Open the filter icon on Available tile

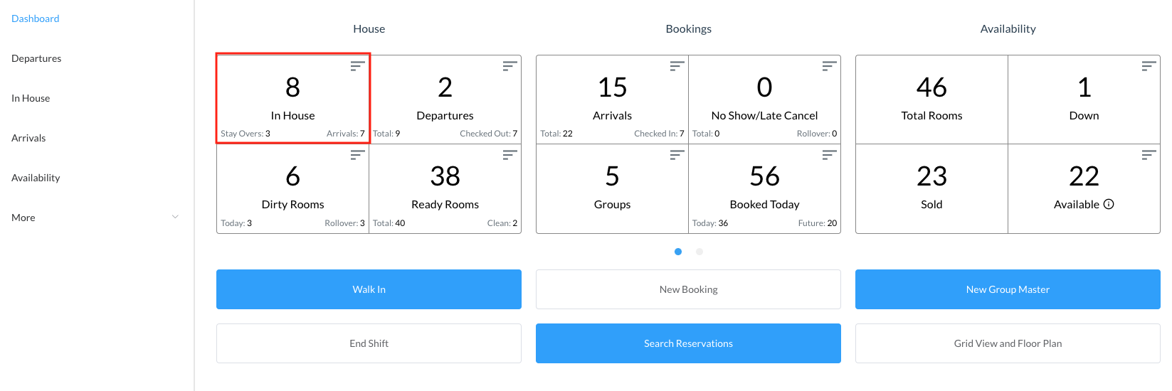[1149, 155]
